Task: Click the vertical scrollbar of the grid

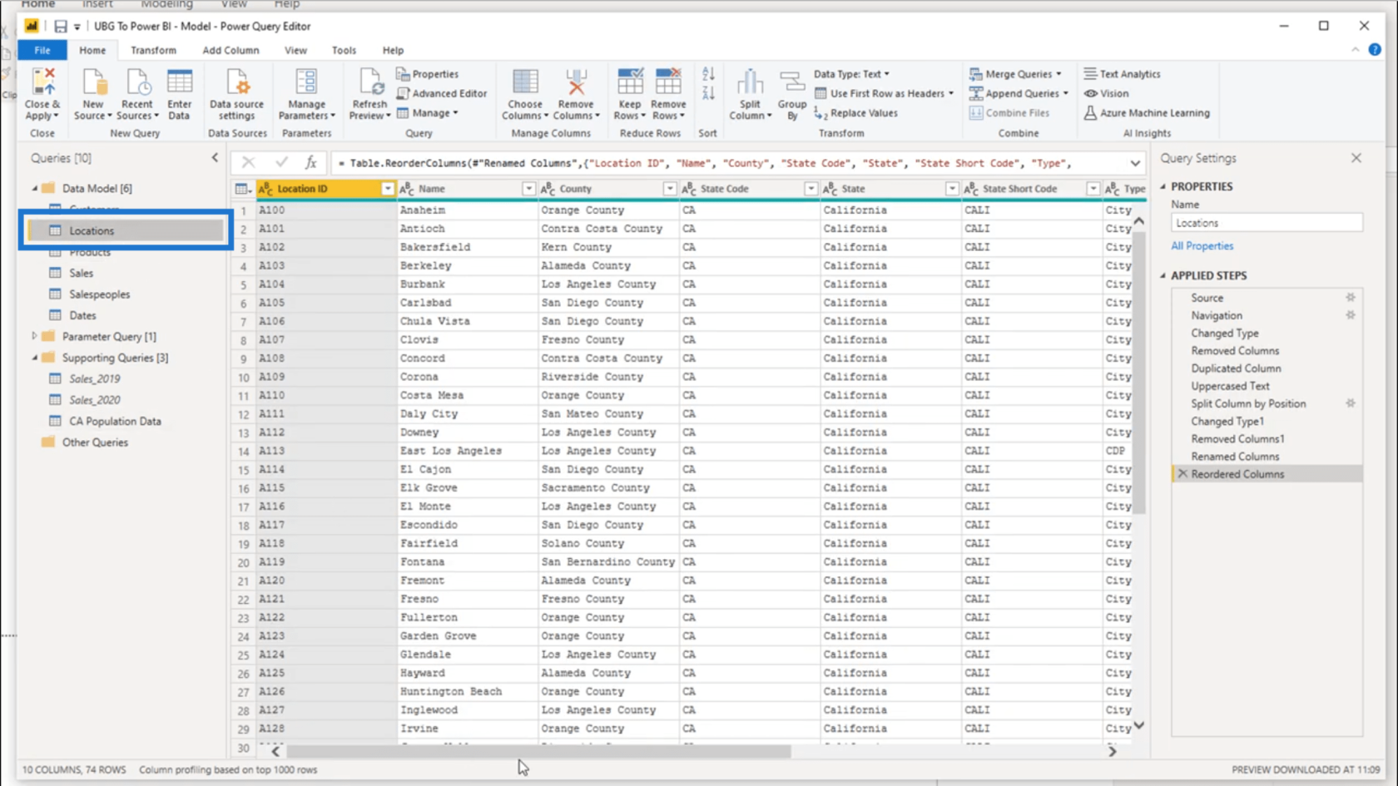Action: point(1139,374)
